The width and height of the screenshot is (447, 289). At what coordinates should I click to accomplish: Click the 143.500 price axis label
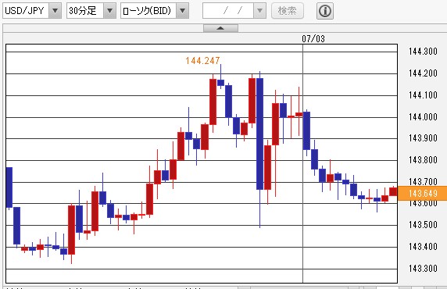[423, 225]
